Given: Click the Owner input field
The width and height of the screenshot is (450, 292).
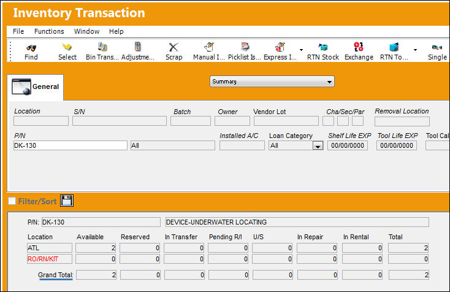Looking at the screenshot, I should tap(232, 121).
